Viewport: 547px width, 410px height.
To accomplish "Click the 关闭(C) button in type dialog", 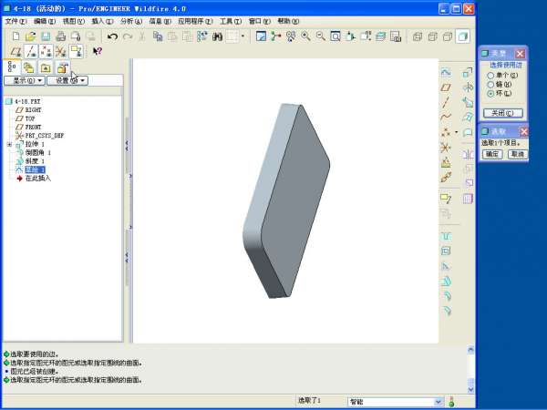I will pyautogui.click(x=503, y=113).
